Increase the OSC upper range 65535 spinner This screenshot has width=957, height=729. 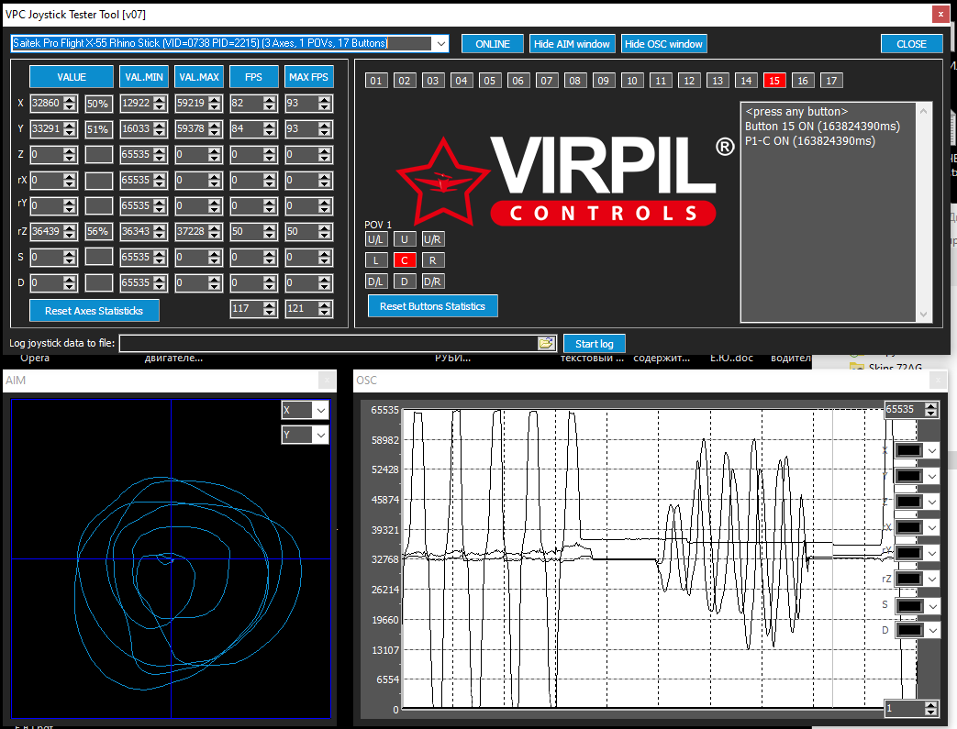point(930,406)
